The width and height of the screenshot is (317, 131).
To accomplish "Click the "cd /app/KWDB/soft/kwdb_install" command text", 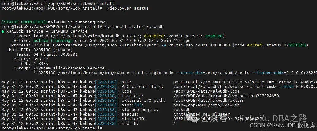I will click(x=77, y=3).
